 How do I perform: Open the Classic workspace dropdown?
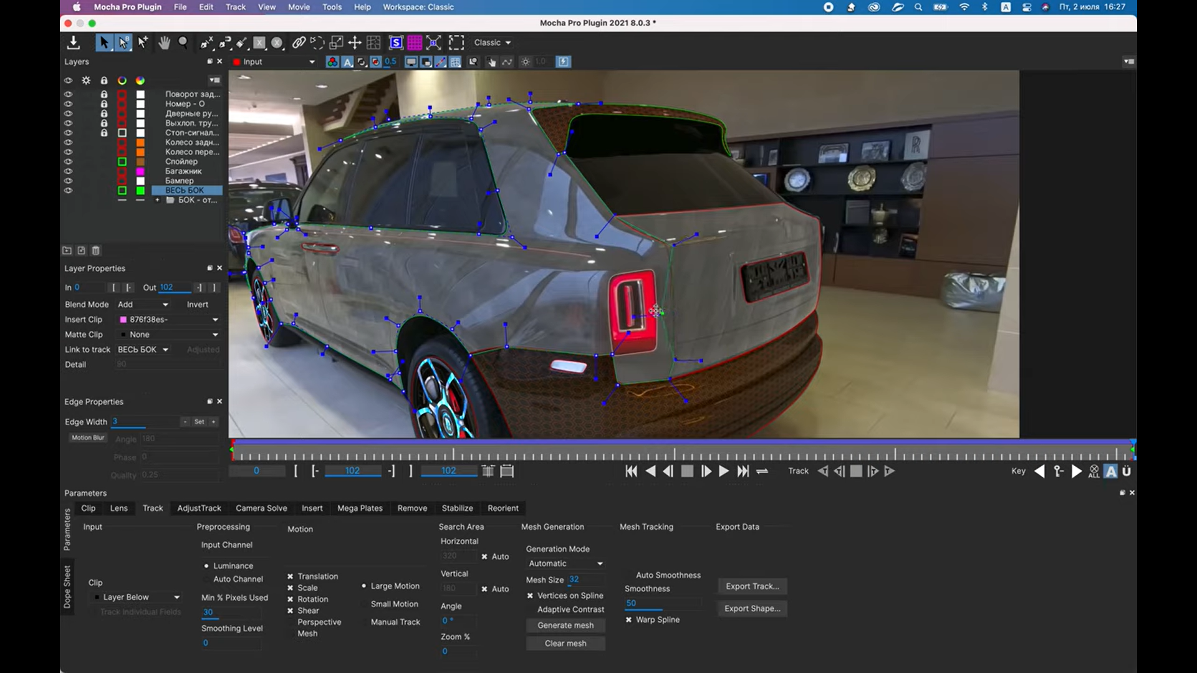coord(492,42)
